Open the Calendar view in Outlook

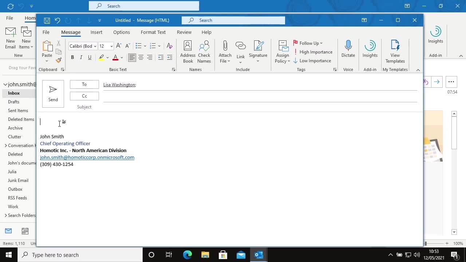tap(25, 231)
